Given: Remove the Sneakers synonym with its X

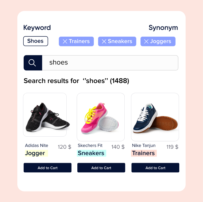Looking at the screenshot, I should pos(104,41).
